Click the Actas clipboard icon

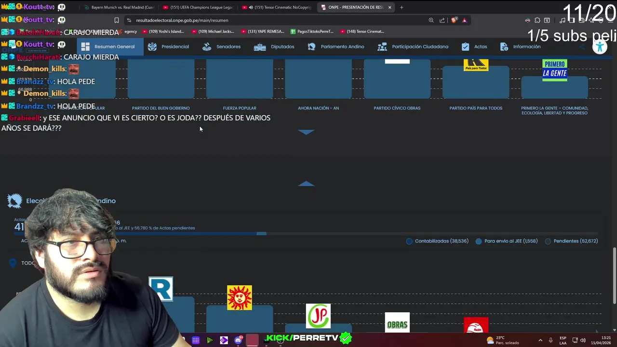pos(465,47)
